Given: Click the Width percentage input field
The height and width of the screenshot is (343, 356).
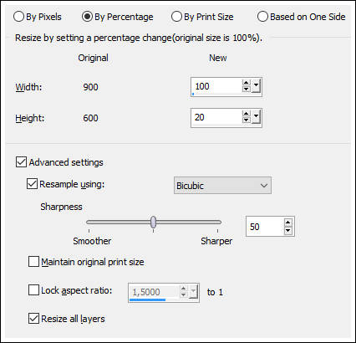Looking at the screenshot, I should tap(216, 87).
